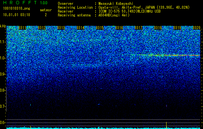This screenshot has height=129, width=203.
Task: Click the 0.6 kHz axis tick label
Action: click(3, 123)
